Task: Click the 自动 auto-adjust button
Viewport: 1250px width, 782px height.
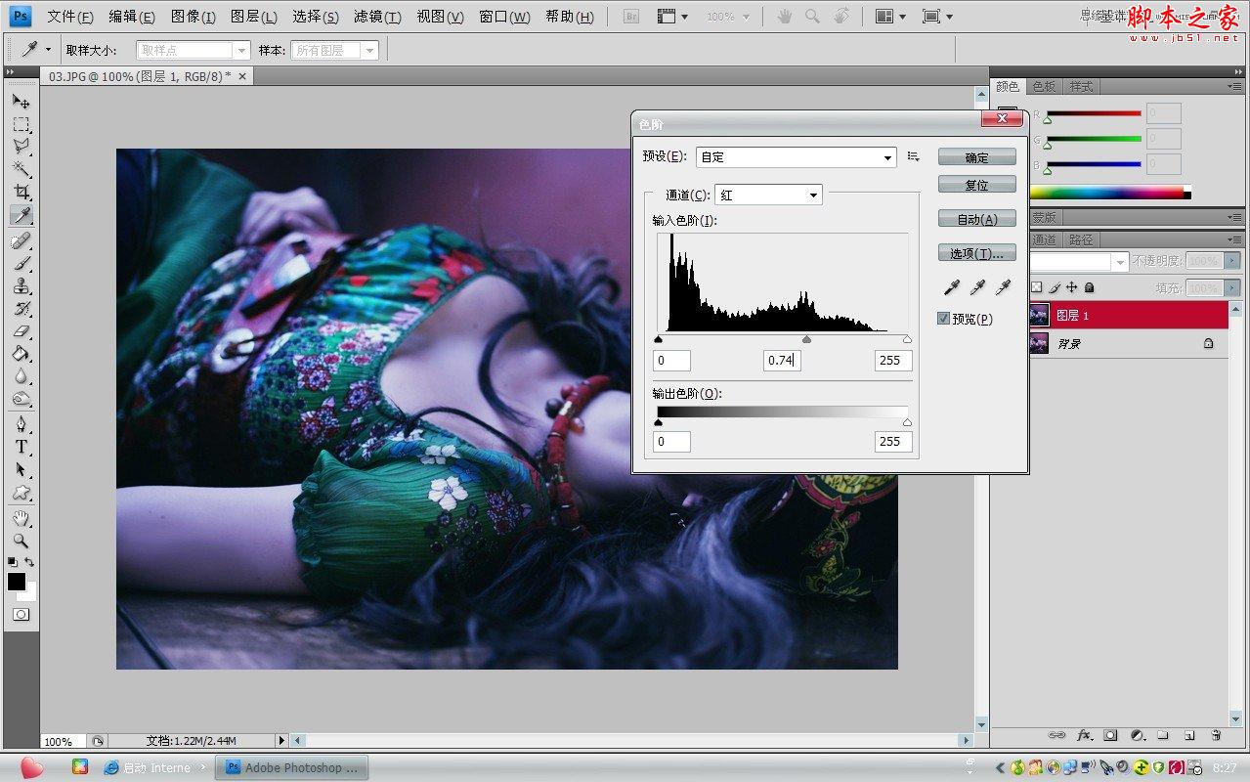Action: coord(976,218)
